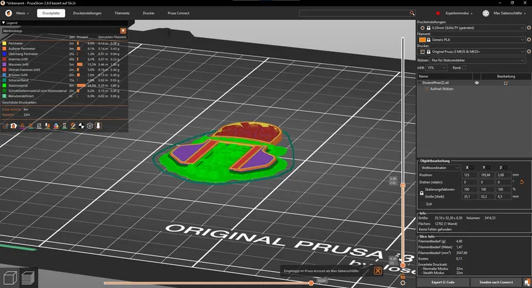Switch to the Filamente tab
This screenshot has width=532, height=288.
pos(122,13)
